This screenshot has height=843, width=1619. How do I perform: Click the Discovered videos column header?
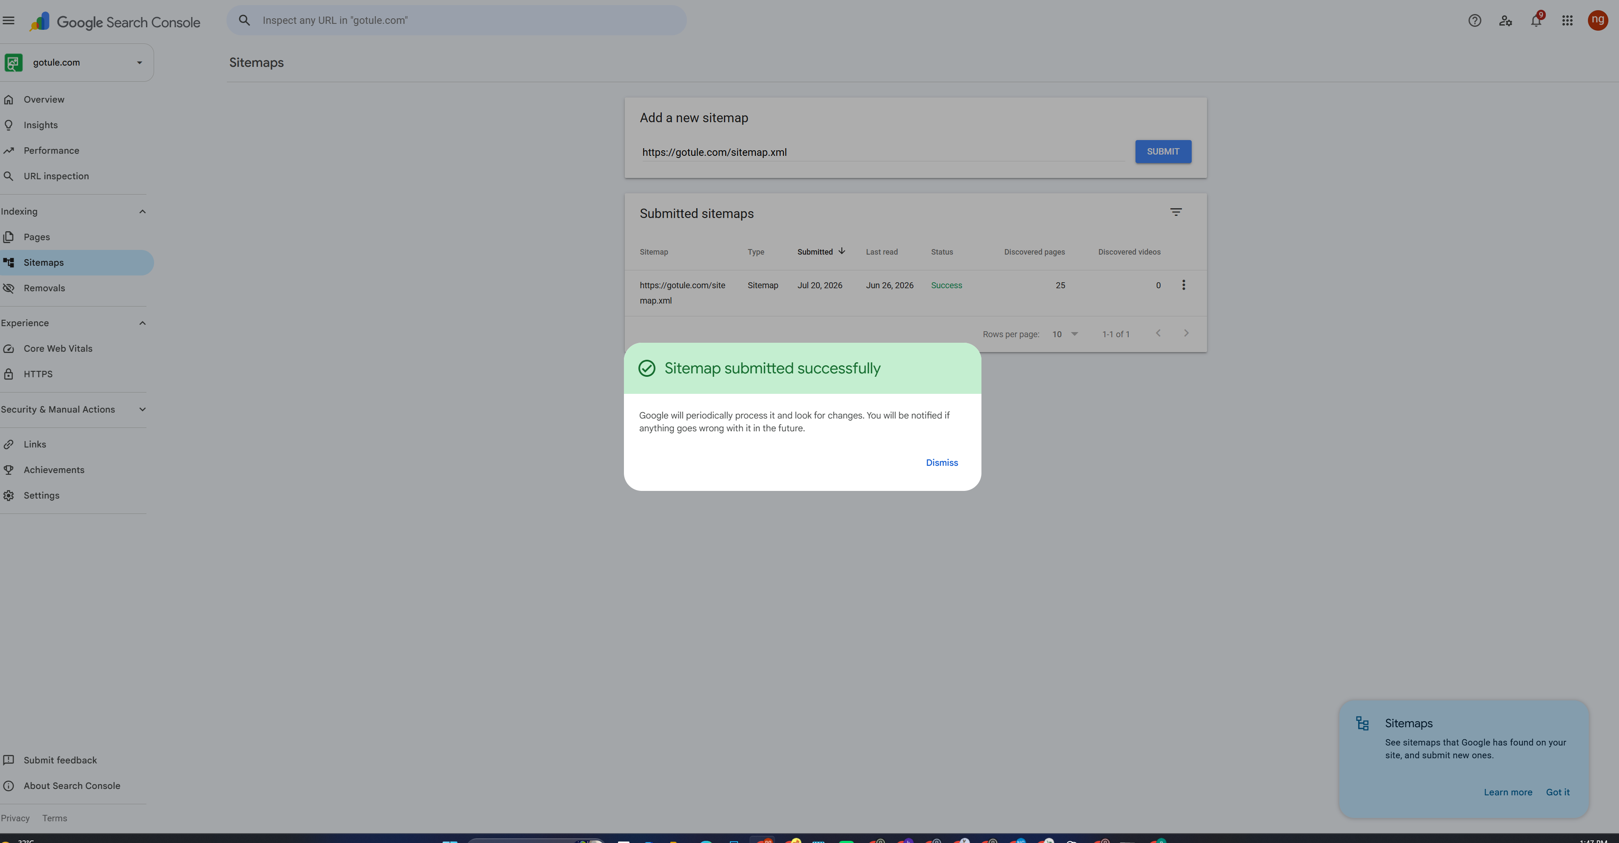1129,252
